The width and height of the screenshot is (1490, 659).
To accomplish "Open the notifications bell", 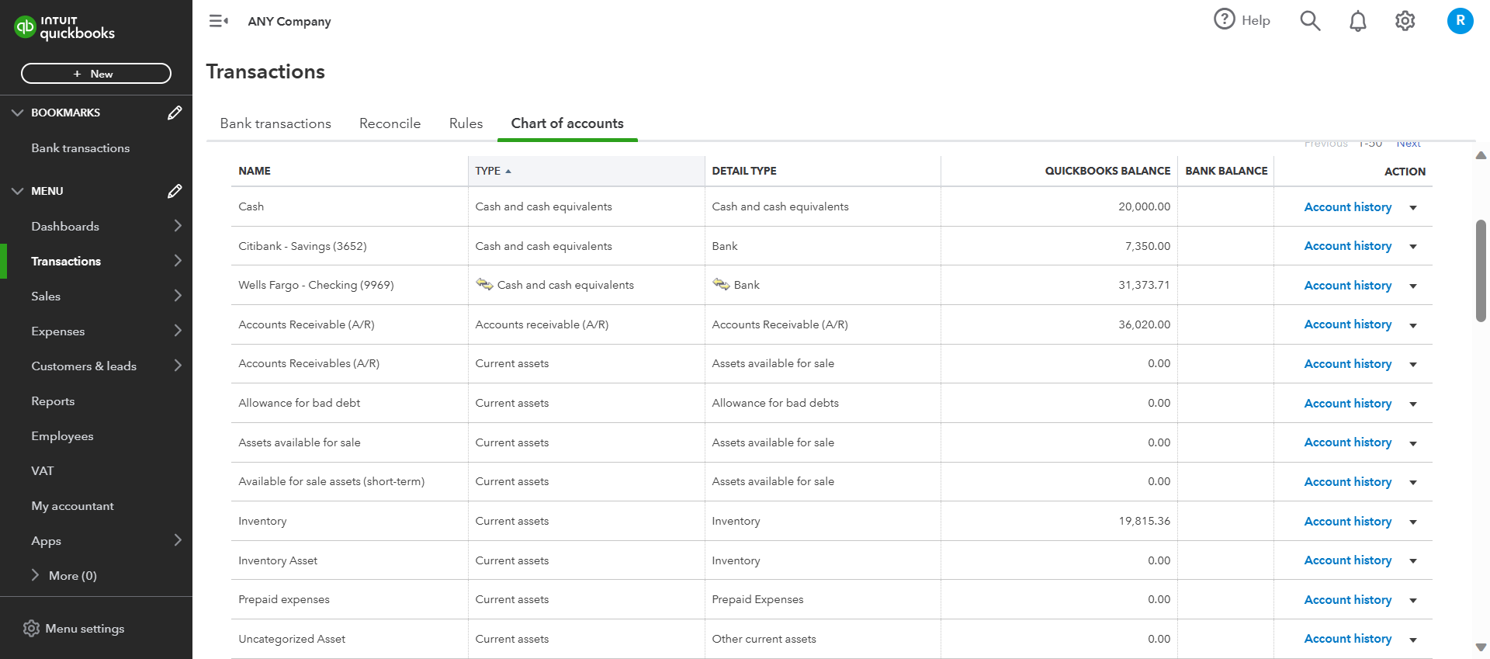I will coord(1357,21).
